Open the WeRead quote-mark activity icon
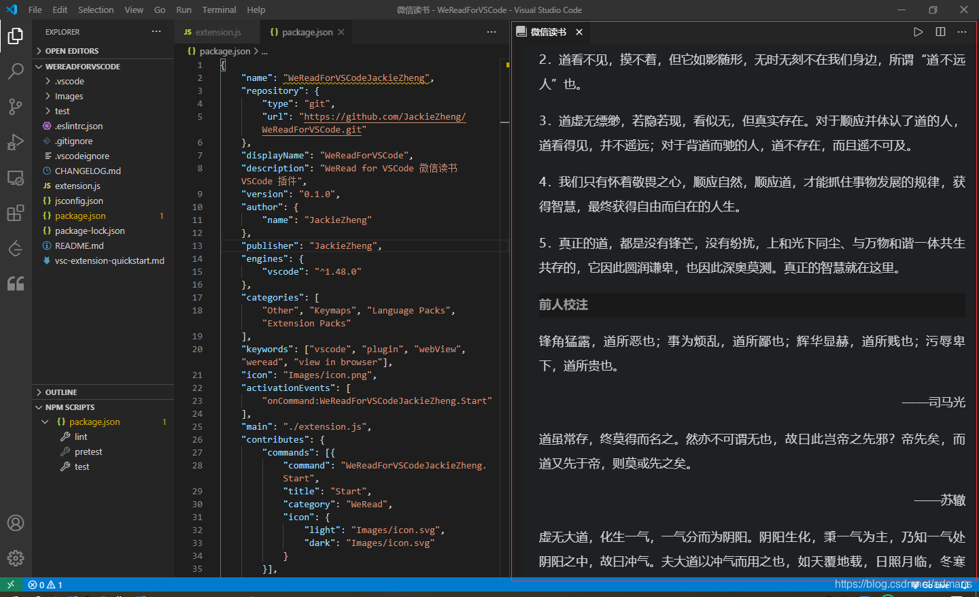The height and width of the screenshot is (597, 979). [x=16, y=284]
